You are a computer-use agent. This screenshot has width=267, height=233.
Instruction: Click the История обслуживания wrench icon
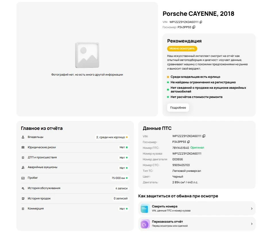coord(23,188)
